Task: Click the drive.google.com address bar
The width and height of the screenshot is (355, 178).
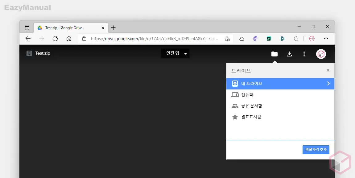Action: [148, 39]
